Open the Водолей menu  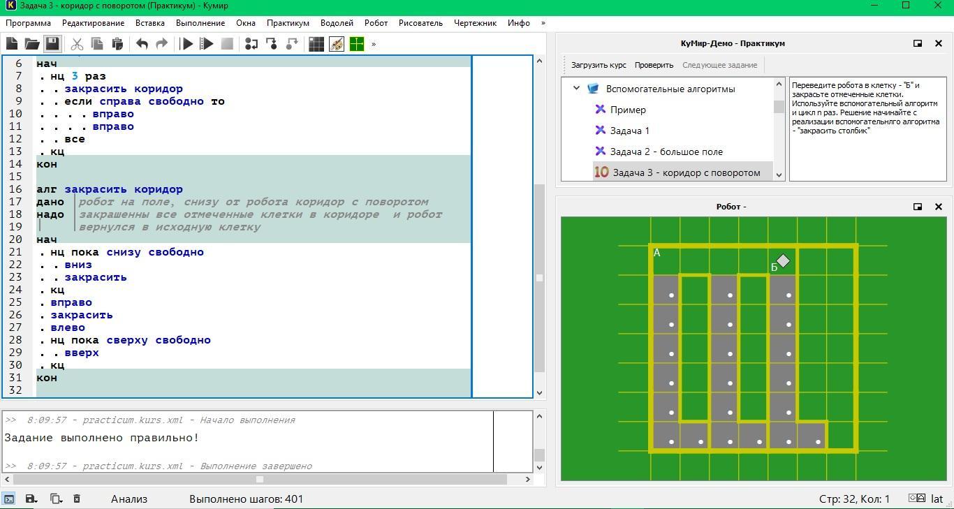pos(337,23)
